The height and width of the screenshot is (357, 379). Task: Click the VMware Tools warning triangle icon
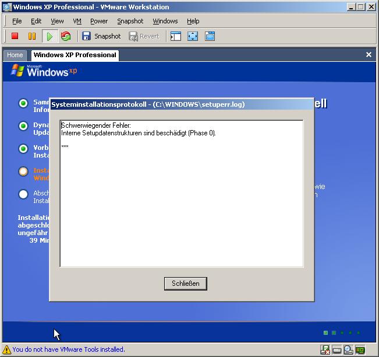click(x=6, y=350)
